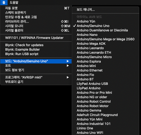This screenshot has height=135, width=141.
Task: Select Blynk: Check for updates
Action: point(36,45)
